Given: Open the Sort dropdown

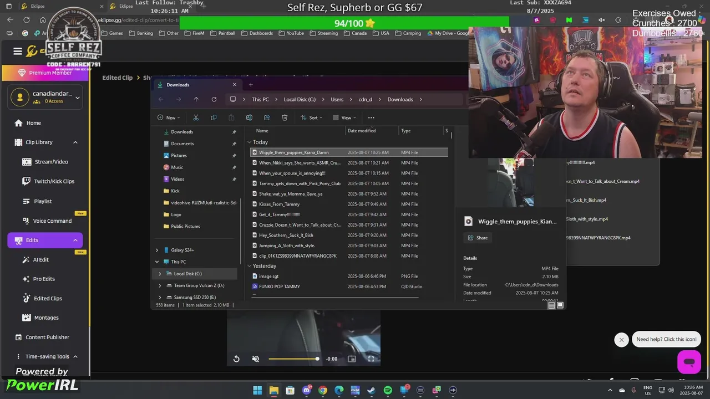Looking at the screenshot, I should (x=311, y=117).
